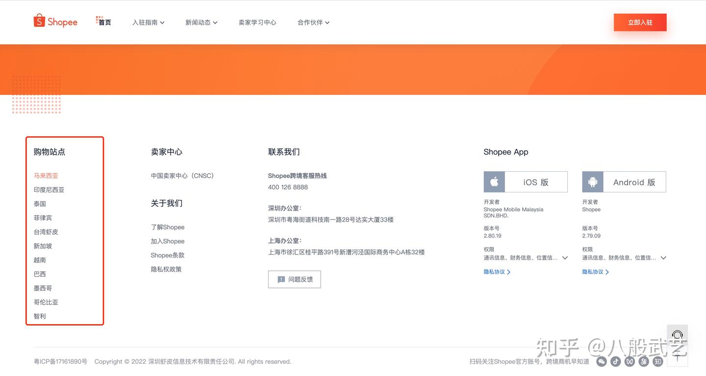706x376 pixels.
Task: Open the WeChat official account icon
Action: [x=602, y=362]
